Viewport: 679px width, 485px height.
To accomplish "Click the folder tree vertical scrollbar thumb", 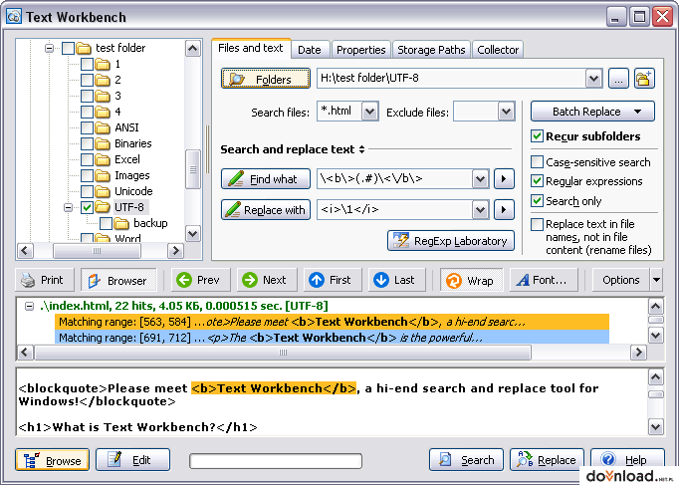I will [193, 169].
